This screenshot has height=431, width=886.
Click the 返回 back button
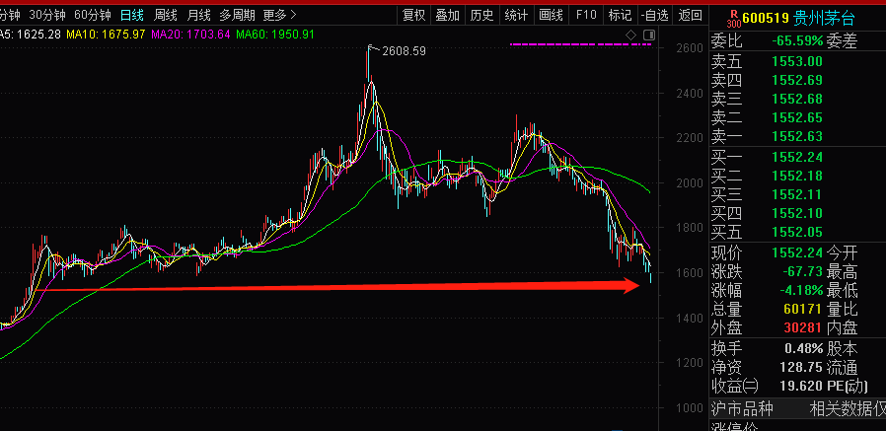click(x=691, y=15)
